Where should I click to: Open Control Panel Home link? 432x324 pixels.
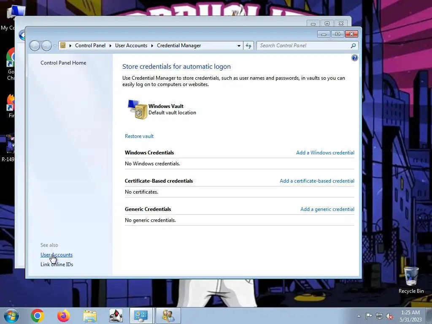point(63,63)
